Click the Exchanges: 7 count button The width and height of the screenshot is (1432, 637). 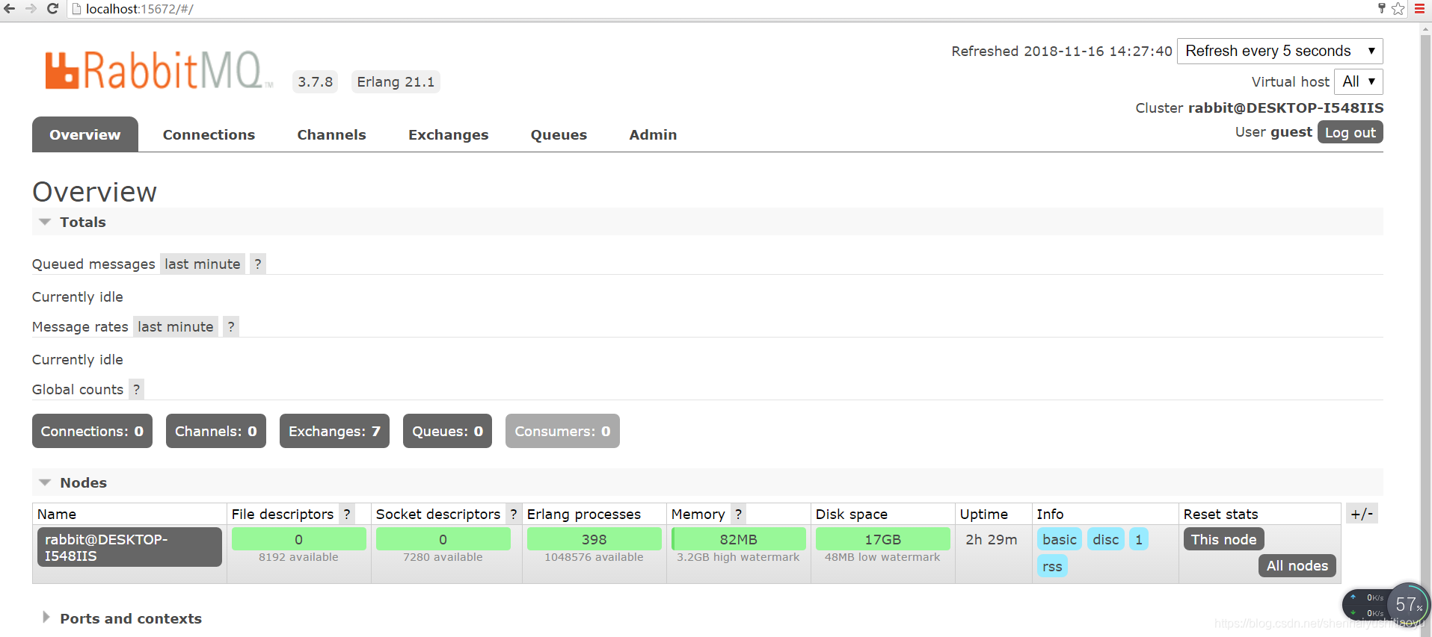pos(334,431)
